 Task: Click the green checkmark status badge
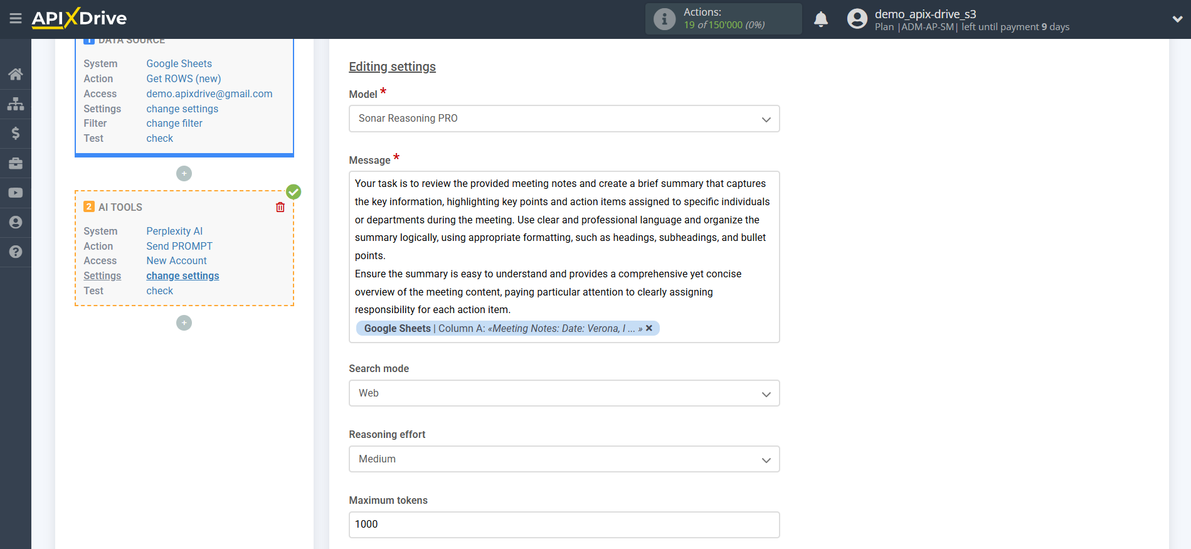(294, 192)
